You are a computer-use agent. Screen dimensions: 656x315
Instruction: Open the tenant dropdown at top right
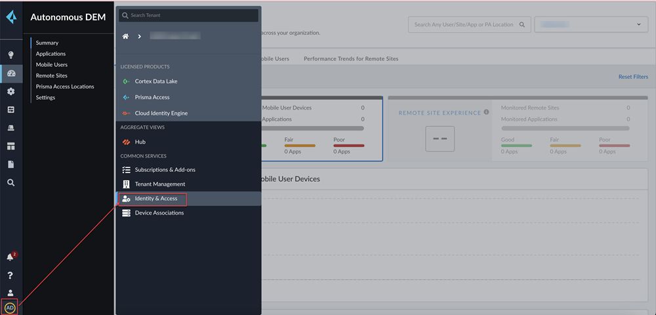tap(591, 25)
